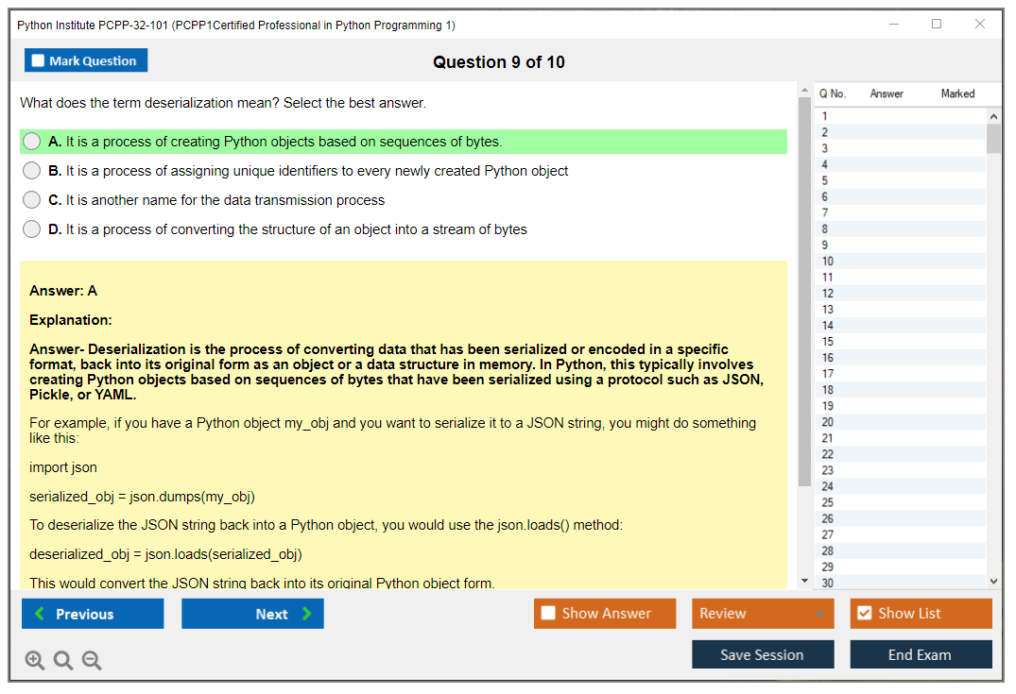This screenshot has width=1016, height=694.
Task: Save the current exam session
Action: coord(763,654)
